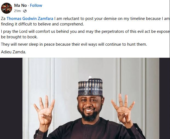Click the word 'Za' starting the post

click(x=4, y=19)
